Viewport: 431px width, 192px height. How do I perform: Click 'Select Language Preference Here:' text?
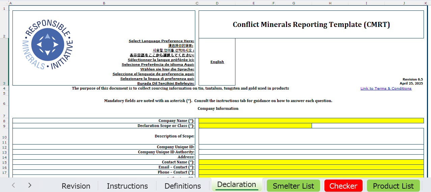pos(161,41)
